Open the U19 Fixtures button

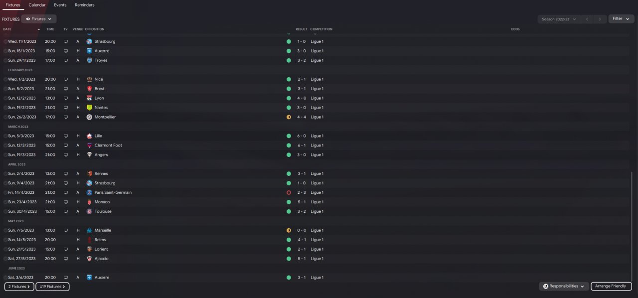click(x=52, y=287)
